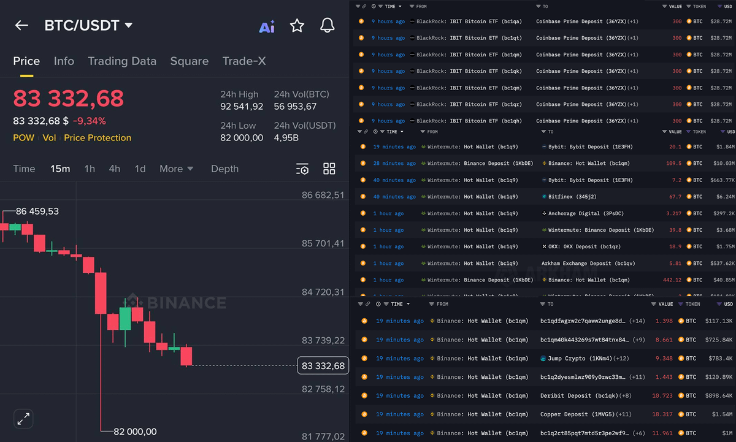Select the 4h chart interval
Image resolution: width=736 pixels, height=442 pixels.
115,169
